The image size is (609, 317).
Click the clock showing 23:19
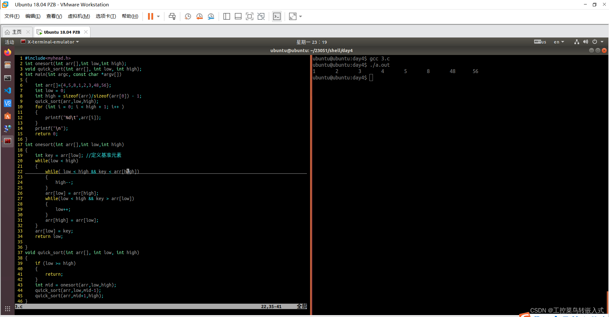312,42
